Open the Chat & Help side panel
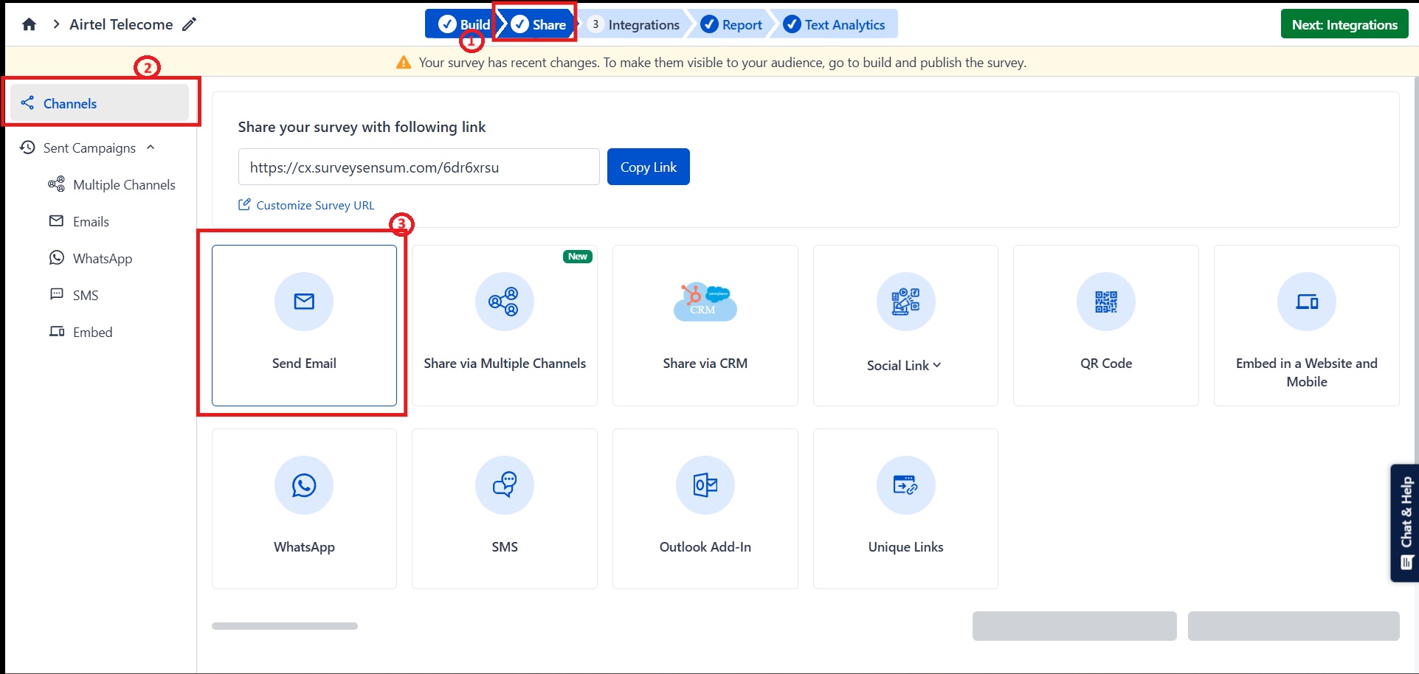Viewport: 1419px width, 674px height. click(1405, 523)
